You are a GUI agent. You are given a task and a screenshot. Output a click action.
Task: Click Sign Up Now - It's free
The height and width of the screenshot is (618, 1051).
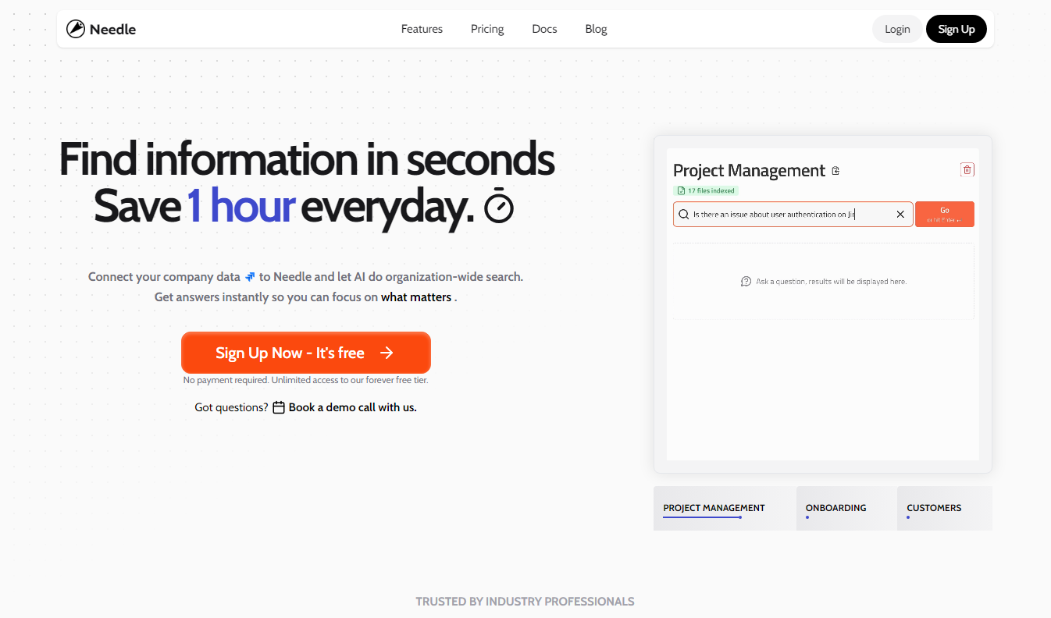pos(306,353)
